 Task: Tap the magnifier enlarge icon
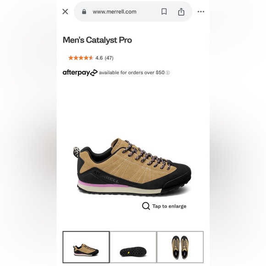146,206
